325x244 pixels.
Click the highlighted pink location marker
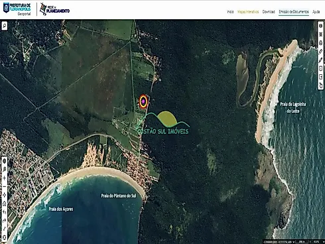point(143,101)
